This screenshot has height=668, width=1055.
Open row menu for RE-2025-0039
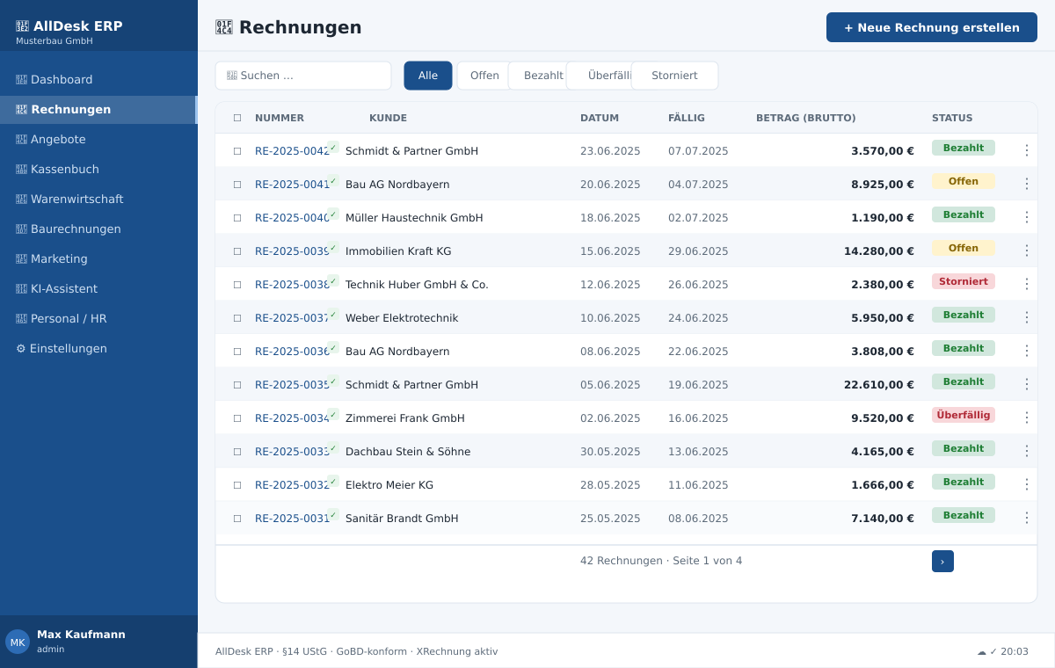(1026, 250)
